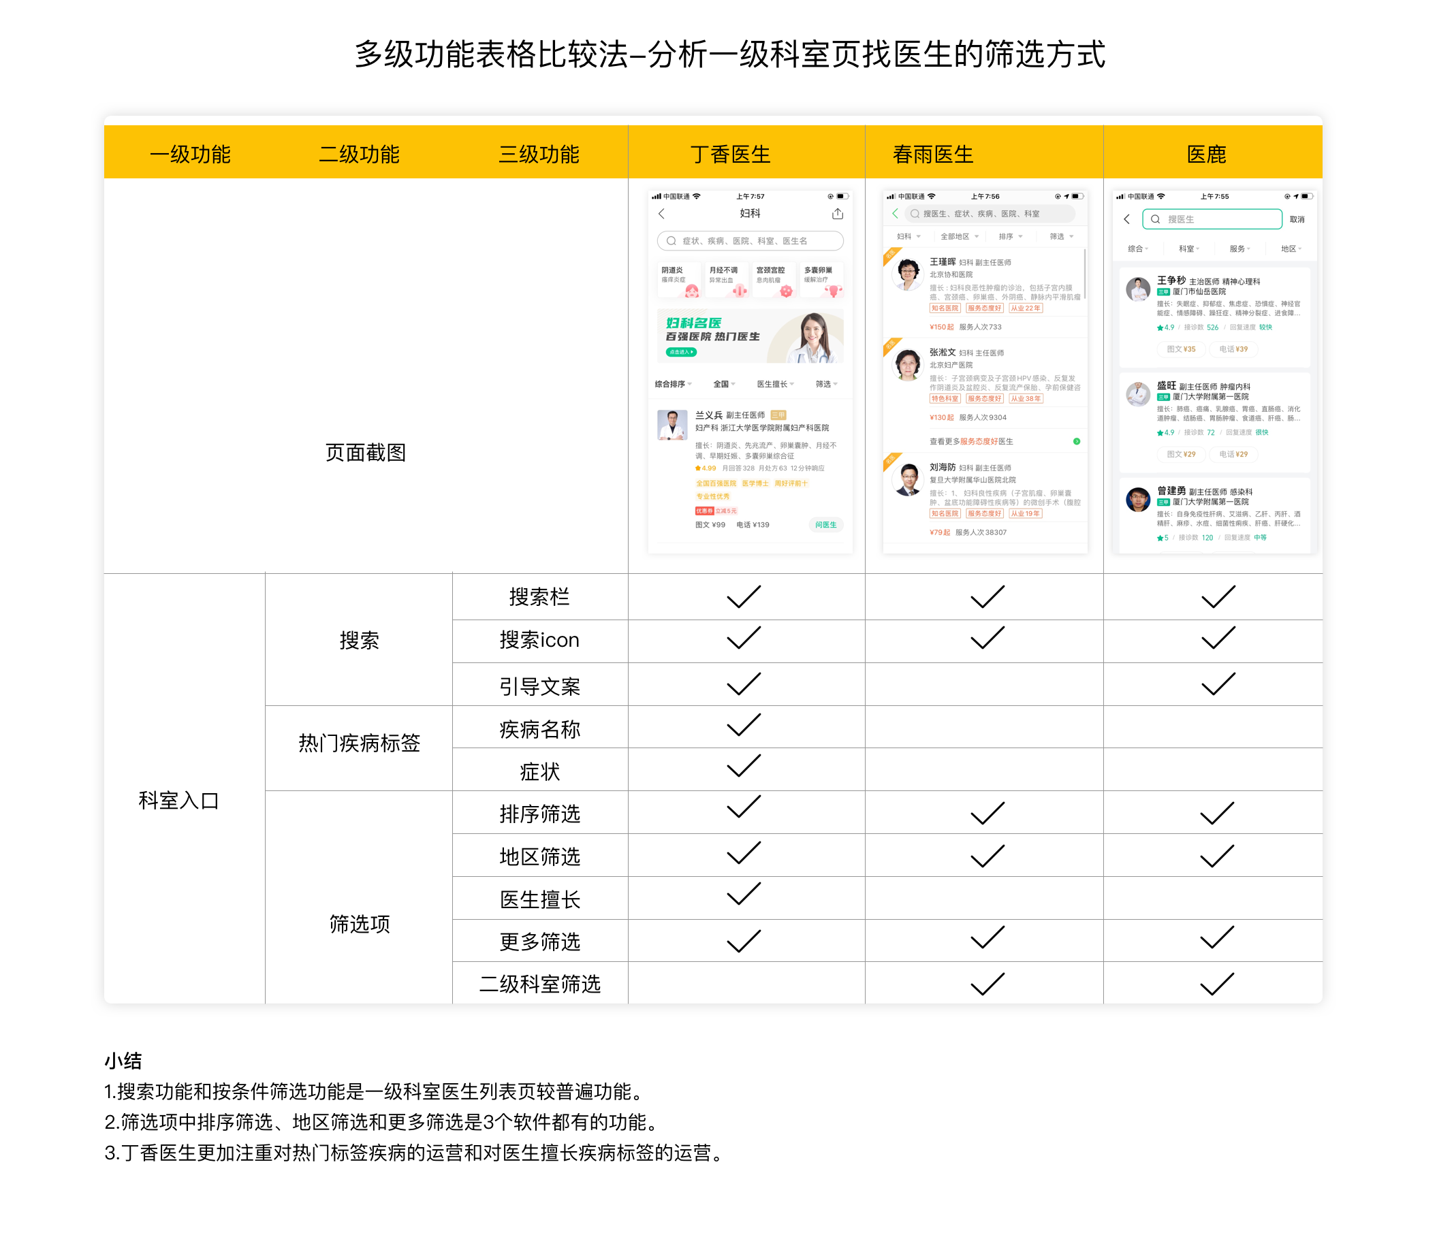Image resolution: width=1454 pixels, height=1237 pixels.
Task: Open the 多囊卵巢 disease tag card
Action: coord(821,280)
